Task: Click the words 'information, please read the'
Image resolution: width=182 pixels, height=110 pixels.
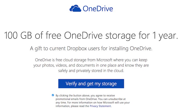Action: [x=72, y=106]
